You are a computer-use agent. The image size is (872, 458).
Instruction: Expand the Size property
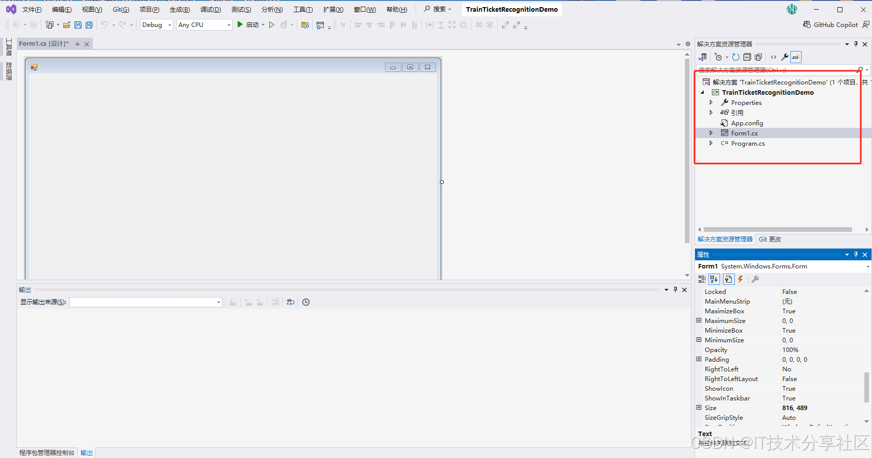pos(699,408)
